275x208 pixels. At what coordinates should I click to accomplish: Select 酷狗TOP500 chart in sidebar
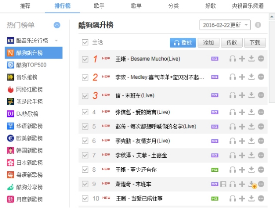click(33, 65)
